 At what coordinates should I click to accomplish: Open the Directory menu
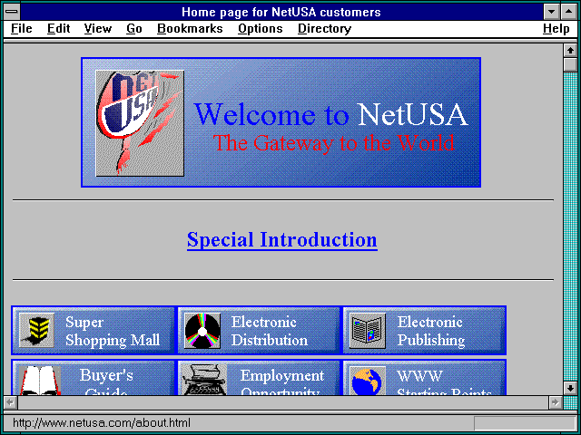325,29
